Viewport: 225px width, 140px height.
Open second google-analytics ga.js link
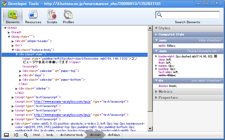click(x=62, y=115)
